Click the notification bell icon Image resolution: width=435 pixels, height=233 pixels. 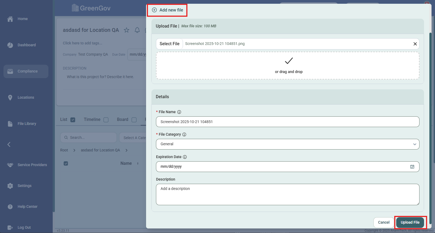pyautogui.click(x=137, y=30)
